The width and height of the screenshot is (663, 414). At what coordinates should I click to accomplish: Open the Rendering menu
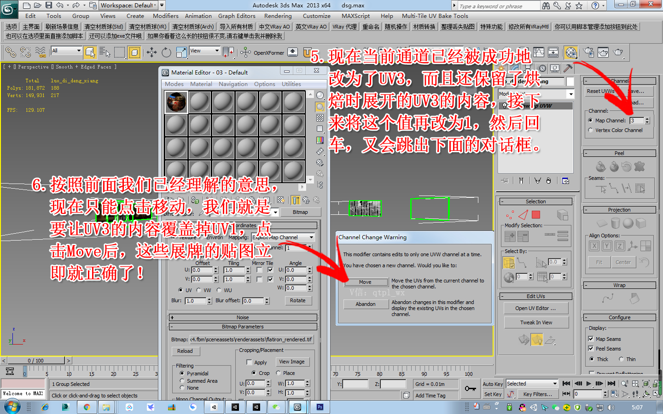point(278,16)
